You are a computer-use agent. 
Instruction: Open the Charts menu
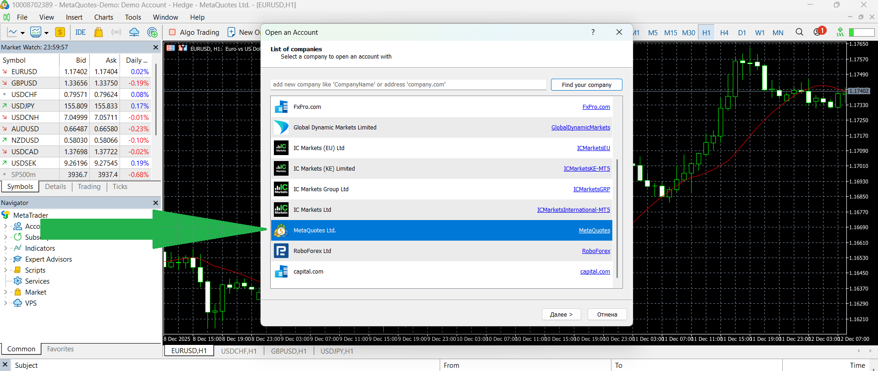104,17
